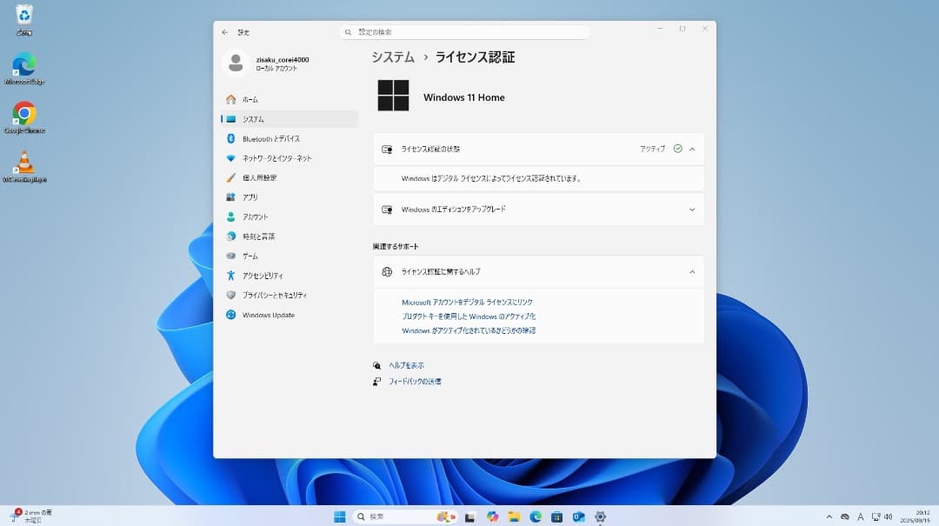Click フィードバックの送信 link

pos(415,382)
